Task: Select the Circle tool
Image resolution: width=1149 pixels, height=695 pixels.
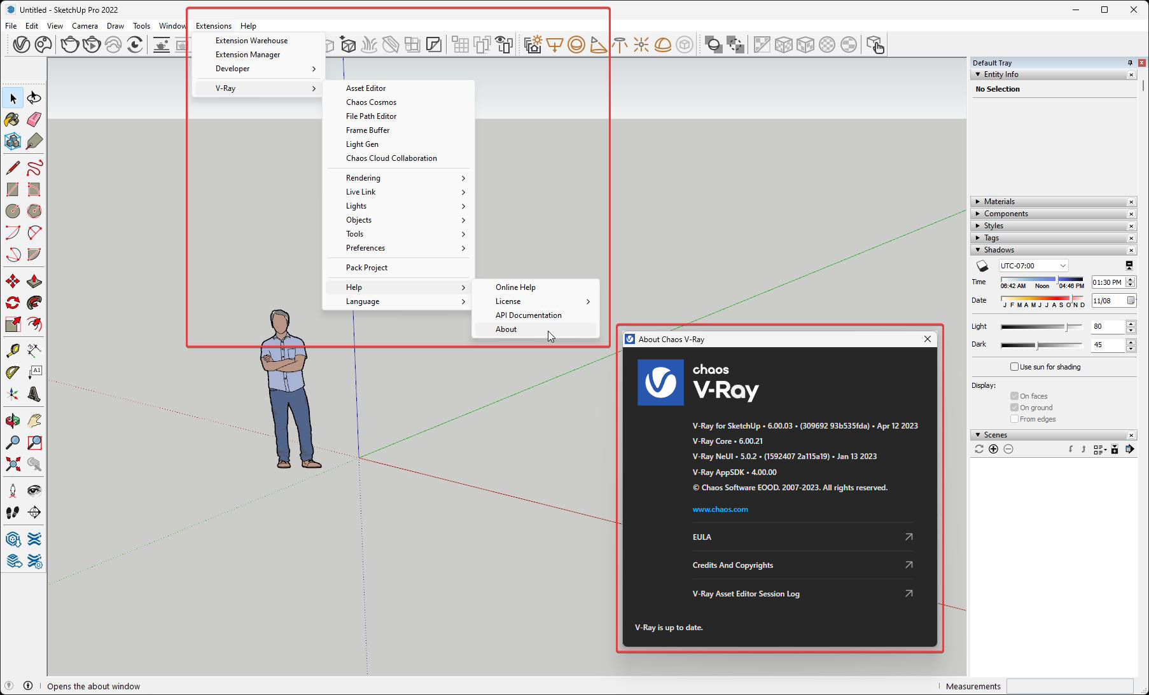Action: coord(13,211)
